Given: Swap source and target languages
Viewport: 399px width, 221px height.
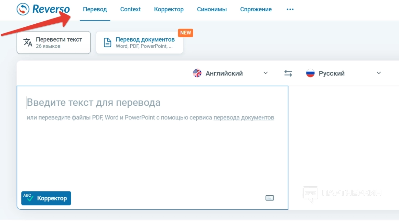Looking at the screenshot, I should point(288,73).
